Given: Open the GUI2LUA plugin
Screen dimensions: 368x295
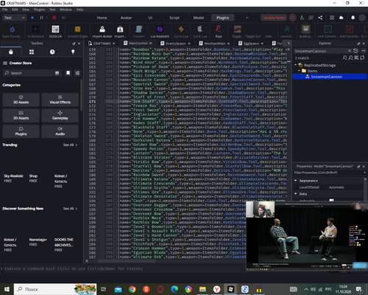Looking at the screenshot, I should point(55,32).
